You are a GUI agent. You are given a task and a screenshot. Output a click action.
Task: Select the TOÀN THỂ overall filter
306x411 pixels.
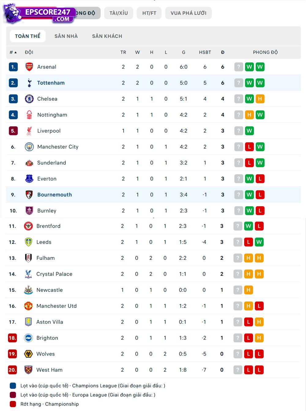[28, 36]
